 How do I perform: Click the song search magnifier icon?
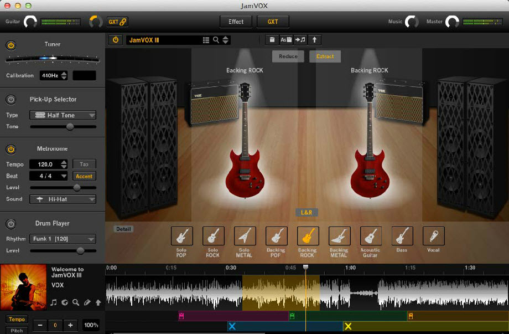(76, 302)
